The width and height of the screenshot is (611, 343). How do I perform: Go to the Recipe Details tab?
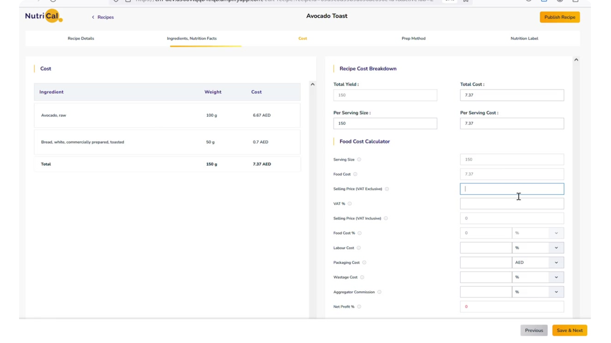coord(81,38)
